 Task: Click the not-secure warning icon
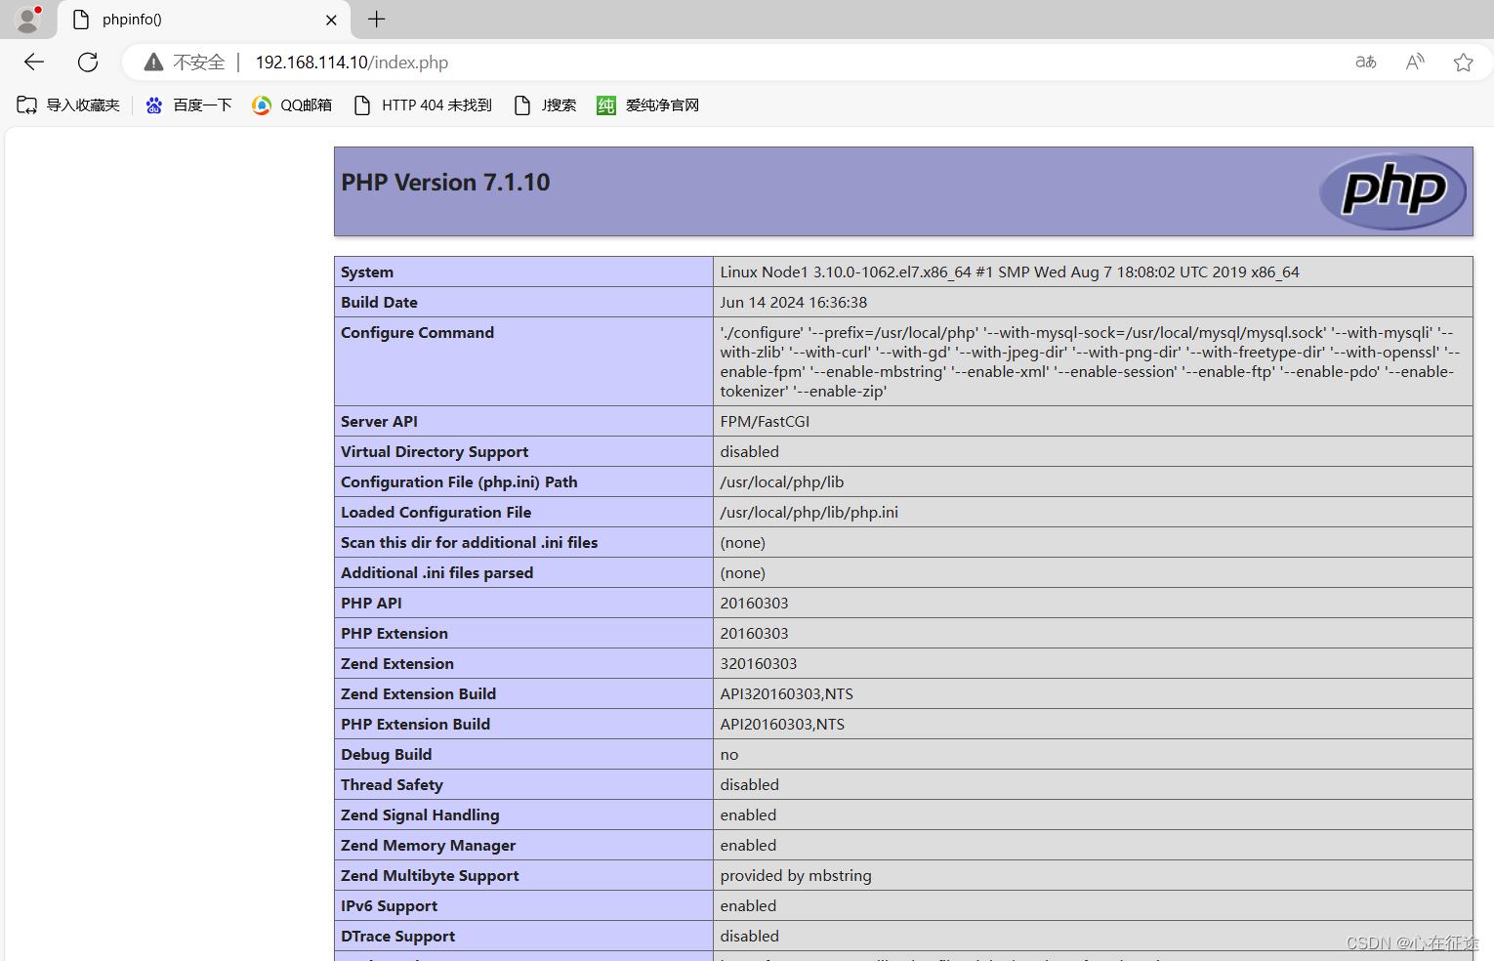(153, 63)
